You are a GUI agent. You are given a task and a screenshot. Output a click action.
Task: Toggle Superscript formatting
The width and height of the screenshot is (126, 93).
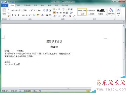pos(29,15)
